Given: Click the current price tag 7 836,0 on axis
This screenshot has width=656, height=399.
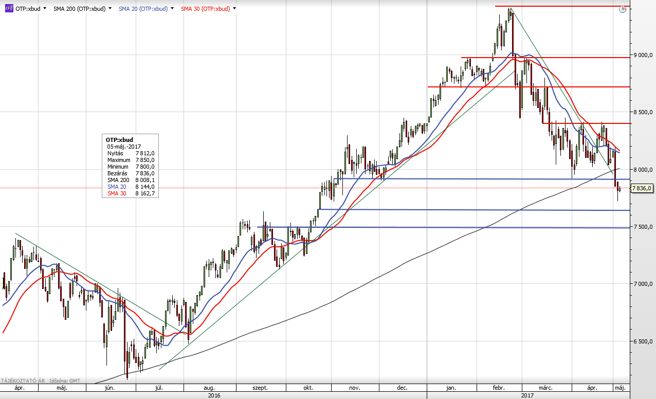Looking at the screenshot, I should pyautogui.click(x=642, y=188).
